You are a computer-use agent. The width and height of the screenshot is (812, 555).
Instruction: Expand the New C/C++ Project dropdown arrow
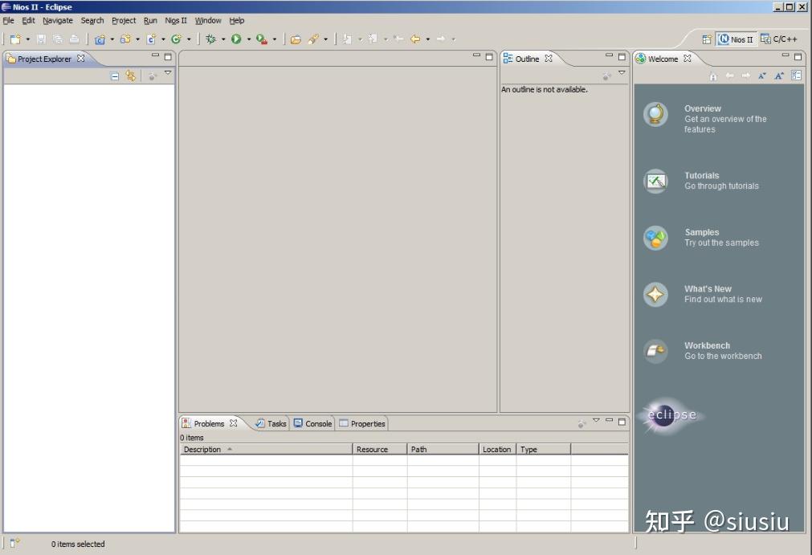pos(112,39)
